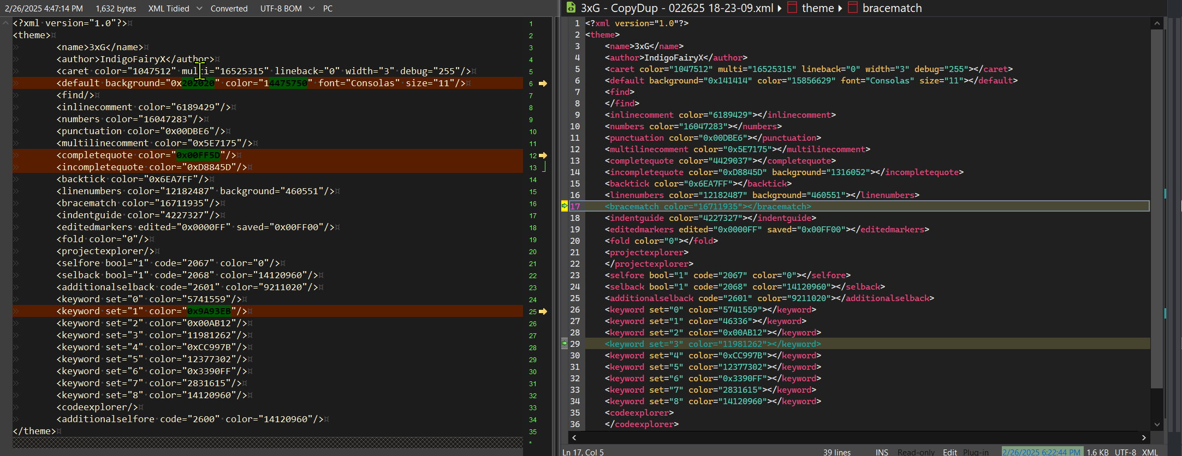Expand breadcrumb arrow after the xml filename
Image resolution: width=1182 pixels, height=456 pixels.
[779, 8]
